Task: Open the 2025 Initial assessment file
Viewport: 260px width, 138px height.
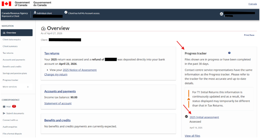Action: coord(204,117)
